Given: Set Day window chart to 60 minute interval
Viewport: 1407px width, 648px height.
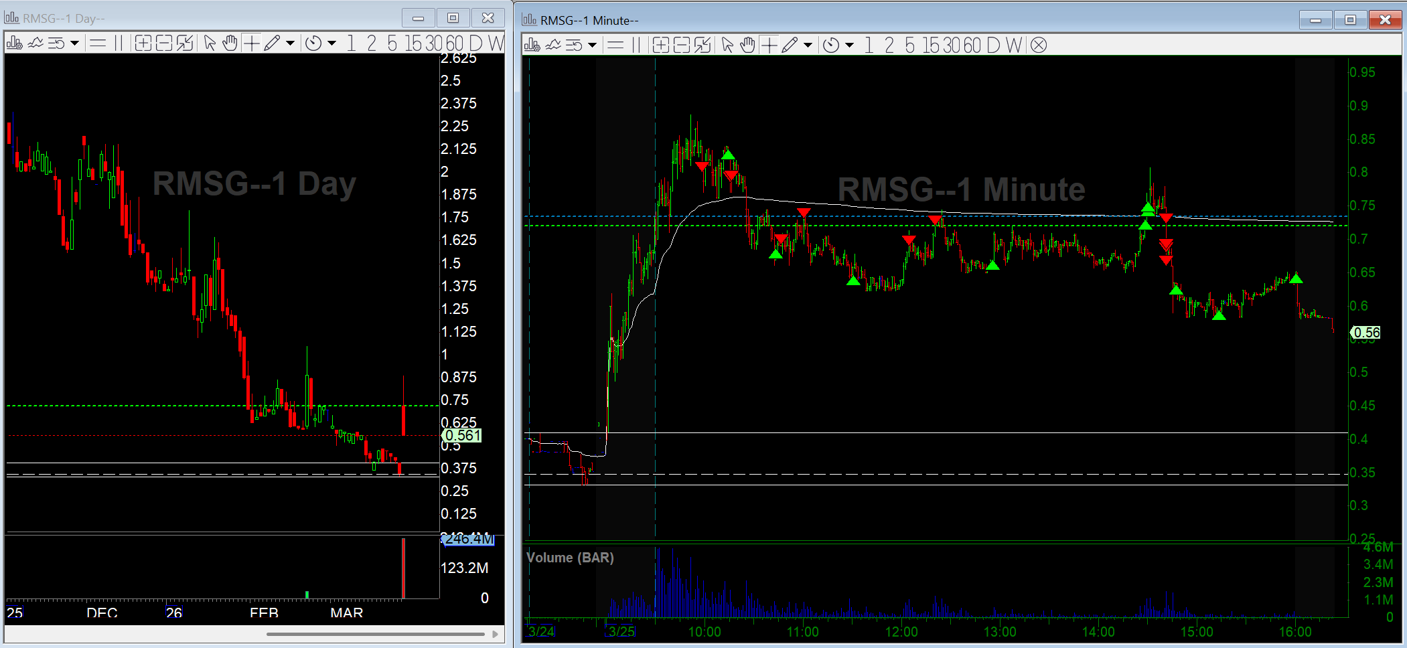Looking at the screenshot, I should click(454, 44).
